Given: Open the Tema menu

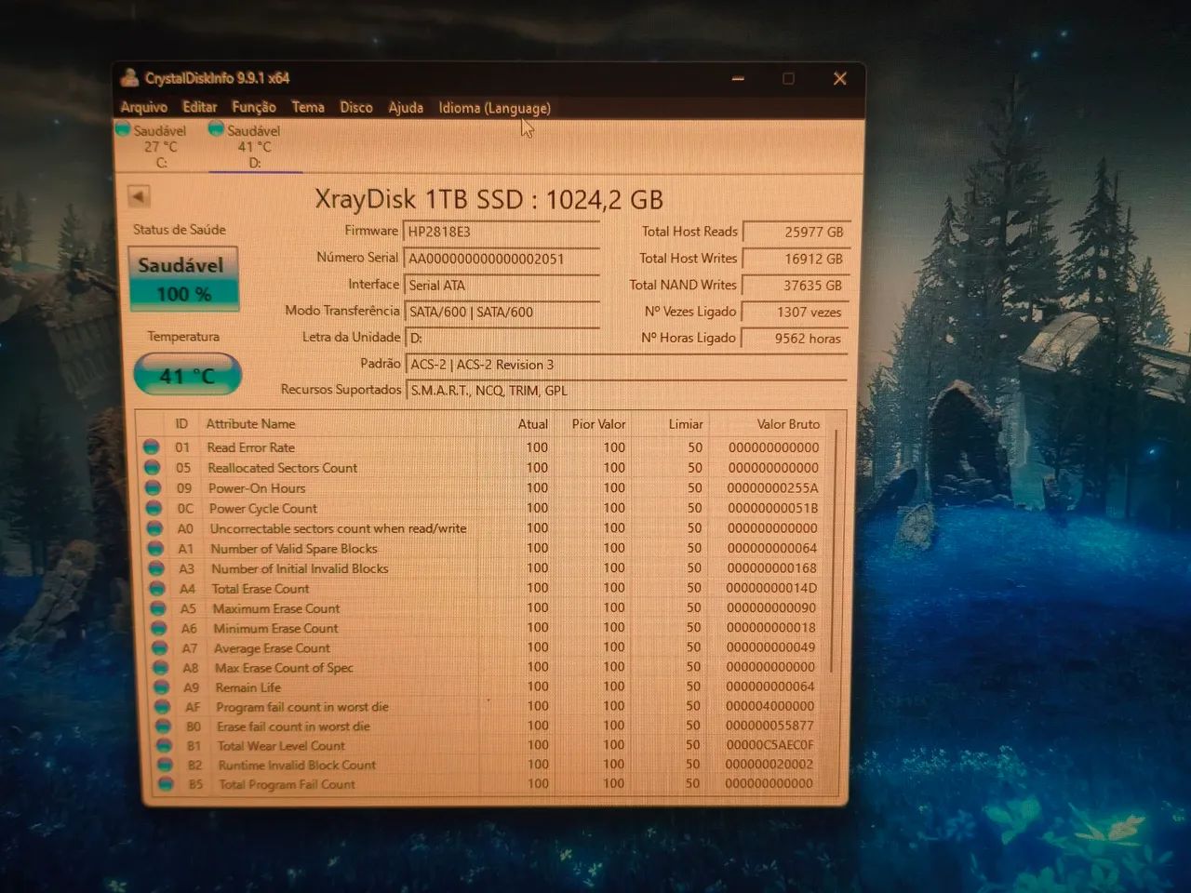Looking at the screenshot, I should [308, 107].
